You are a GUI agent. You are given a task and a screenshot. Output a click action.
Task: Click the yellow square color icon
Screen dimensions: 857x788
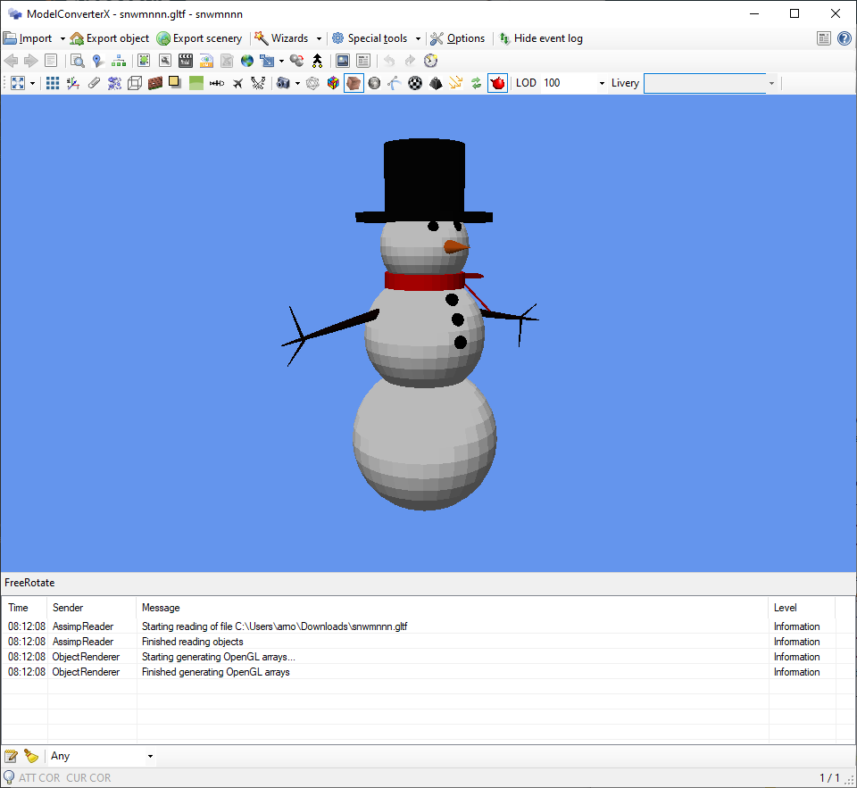pyautogui.click(x=175, y=82)
